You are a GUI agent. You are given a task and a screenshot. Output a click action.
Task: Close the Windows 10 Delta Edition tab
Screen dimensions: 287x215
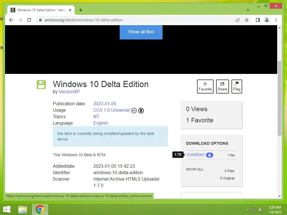70,10
